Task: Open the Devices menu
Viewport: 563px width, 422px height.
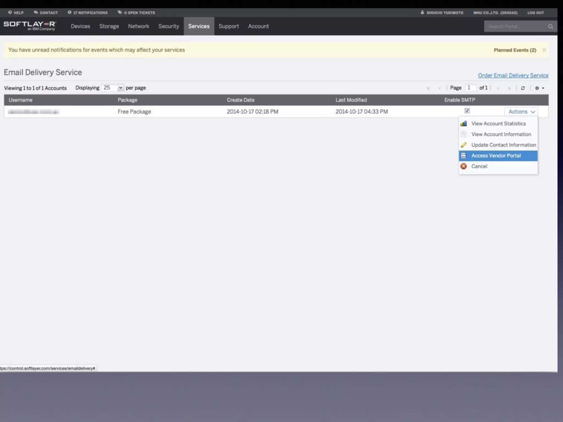Action: [x=81, y=26]
